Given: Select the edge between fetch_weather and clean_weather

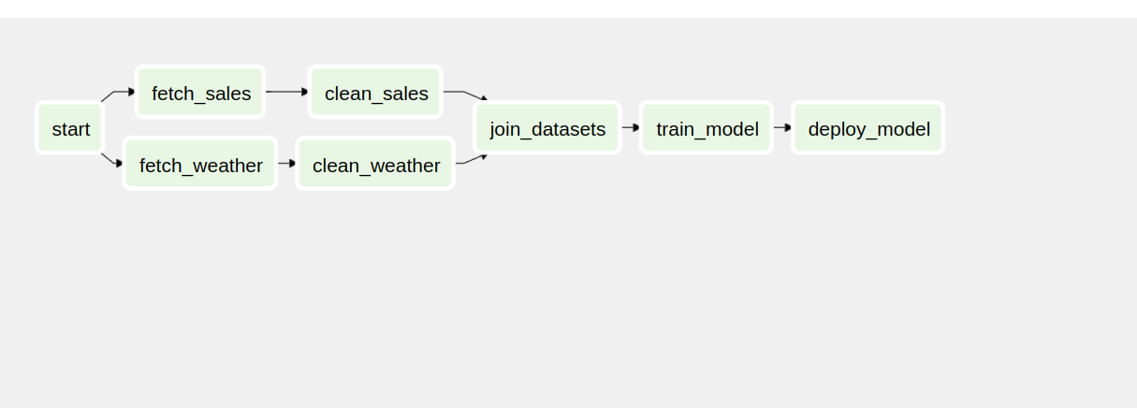Looking at the screenshot, I should pyautogui.click(x=286, y=163).
